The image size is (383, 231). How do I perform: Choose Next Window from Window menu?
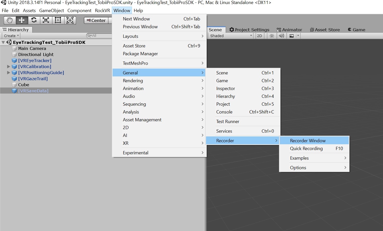[x=159, y=19]
